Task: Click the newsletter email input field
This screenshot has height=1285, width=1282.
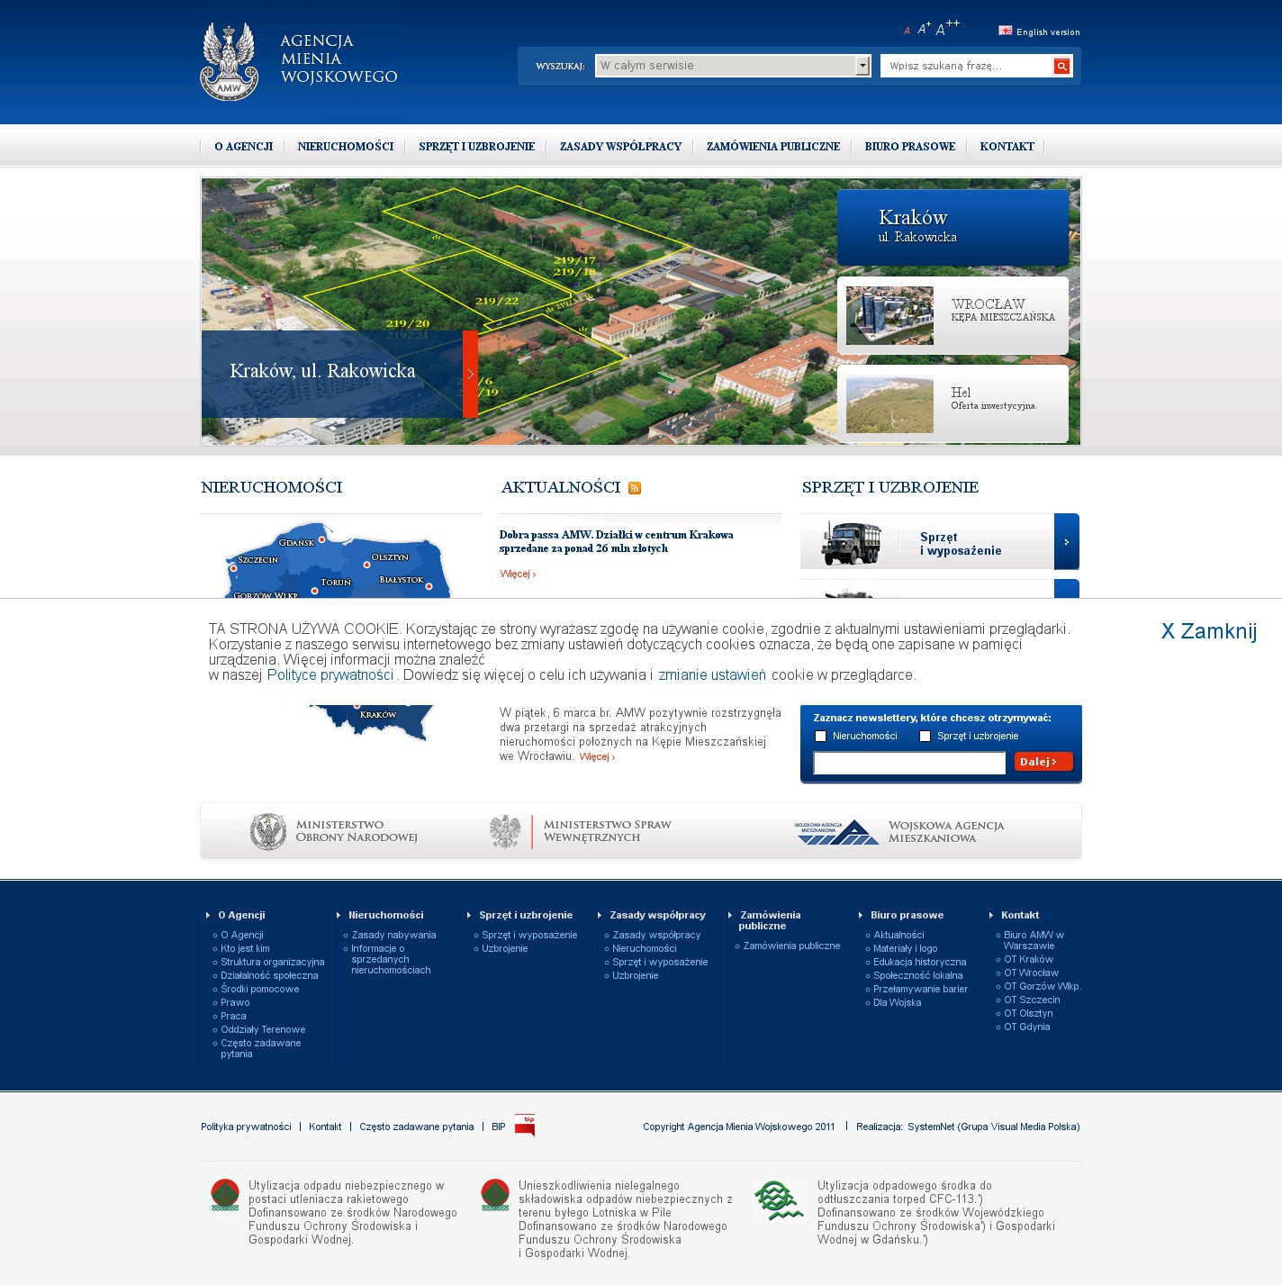Action: [x=909, y=763]
